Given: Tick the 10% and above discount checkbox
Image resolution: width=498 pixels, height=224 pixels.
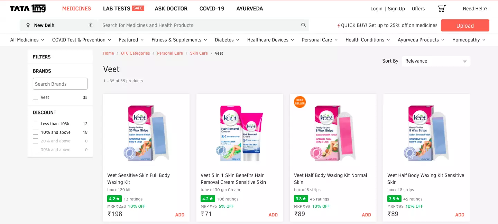Looking at the screenshot, I should [35, 132].
